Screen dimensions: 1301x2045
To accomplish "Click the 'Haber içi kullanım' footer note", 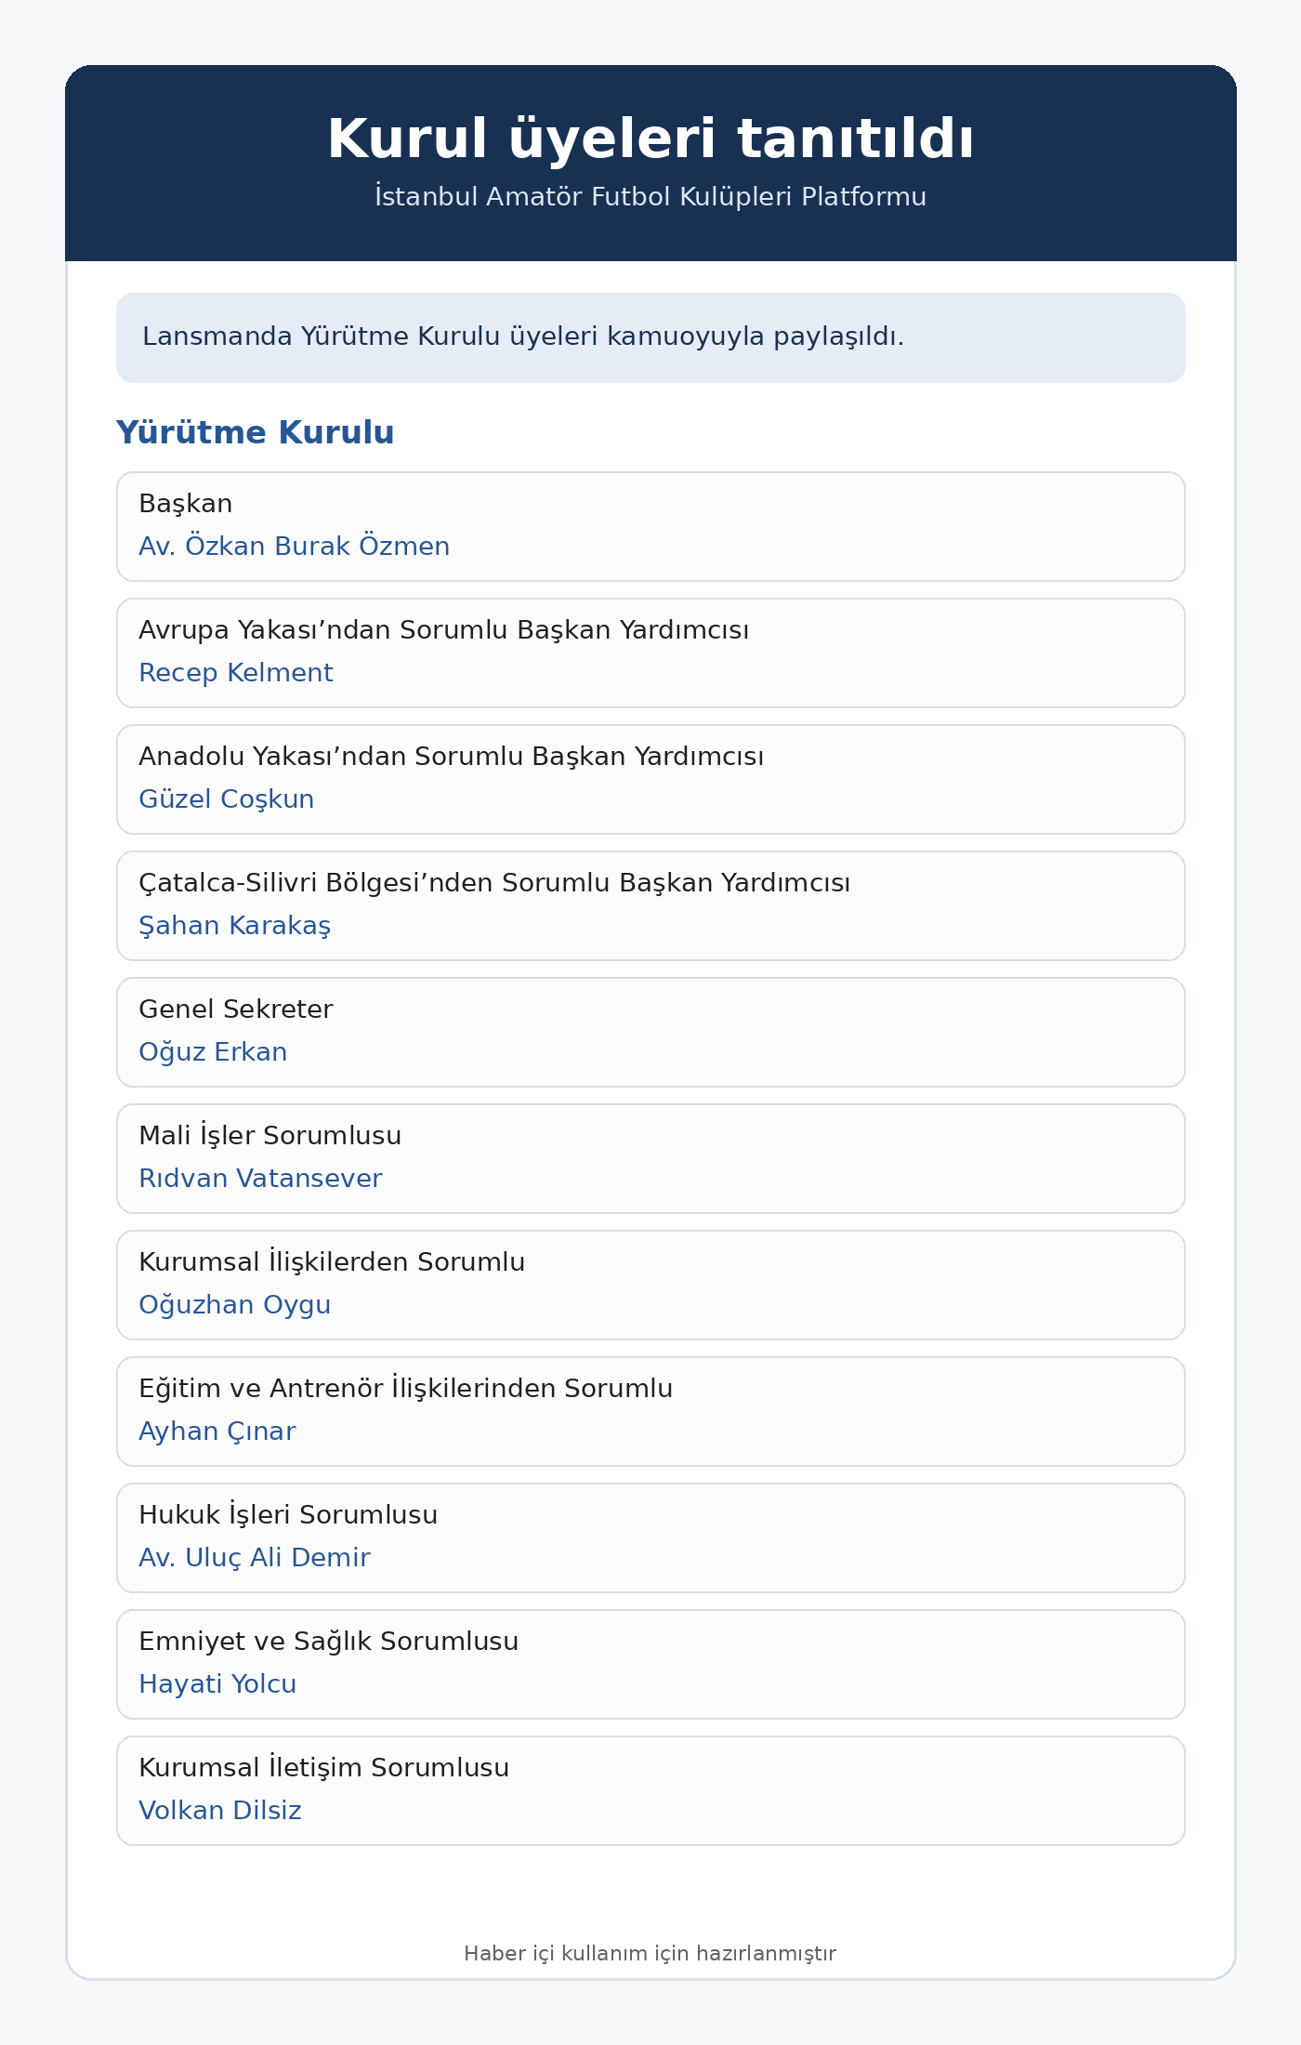I will pyautogui.click(x=650, y=1953).
